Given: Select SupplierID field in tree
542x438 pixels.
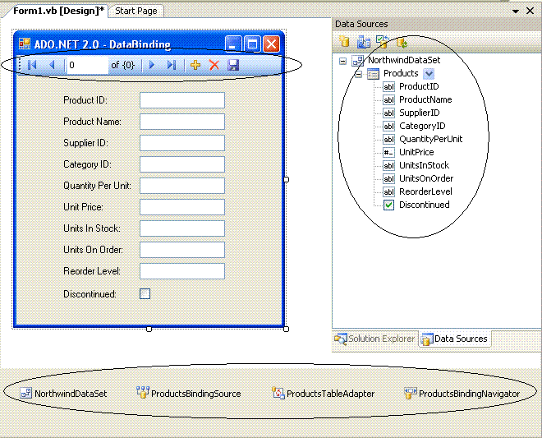Looking at the screenshot, I should pyautogui.click(x=420, y=113).
